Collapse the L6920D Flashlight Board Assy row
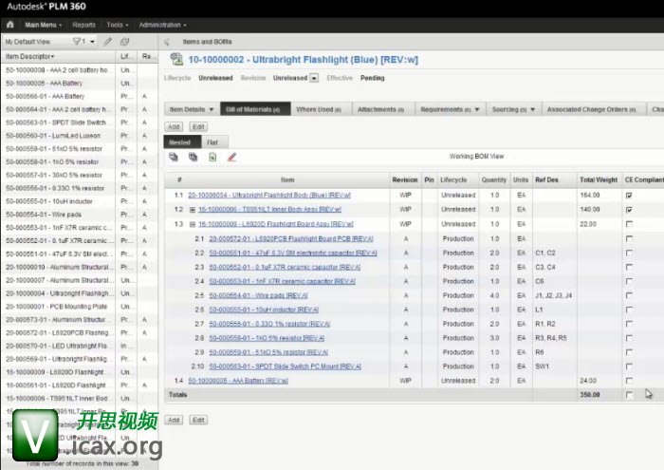The width and height of the screenshot is (664, 470). click(x=193, y=224)
